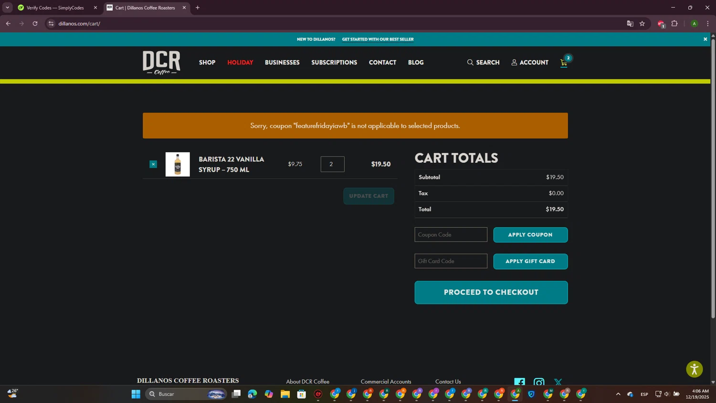Screen dimensions: 716x403
Task: Open accessibility options widget
Action: click(x=695, y=369)
